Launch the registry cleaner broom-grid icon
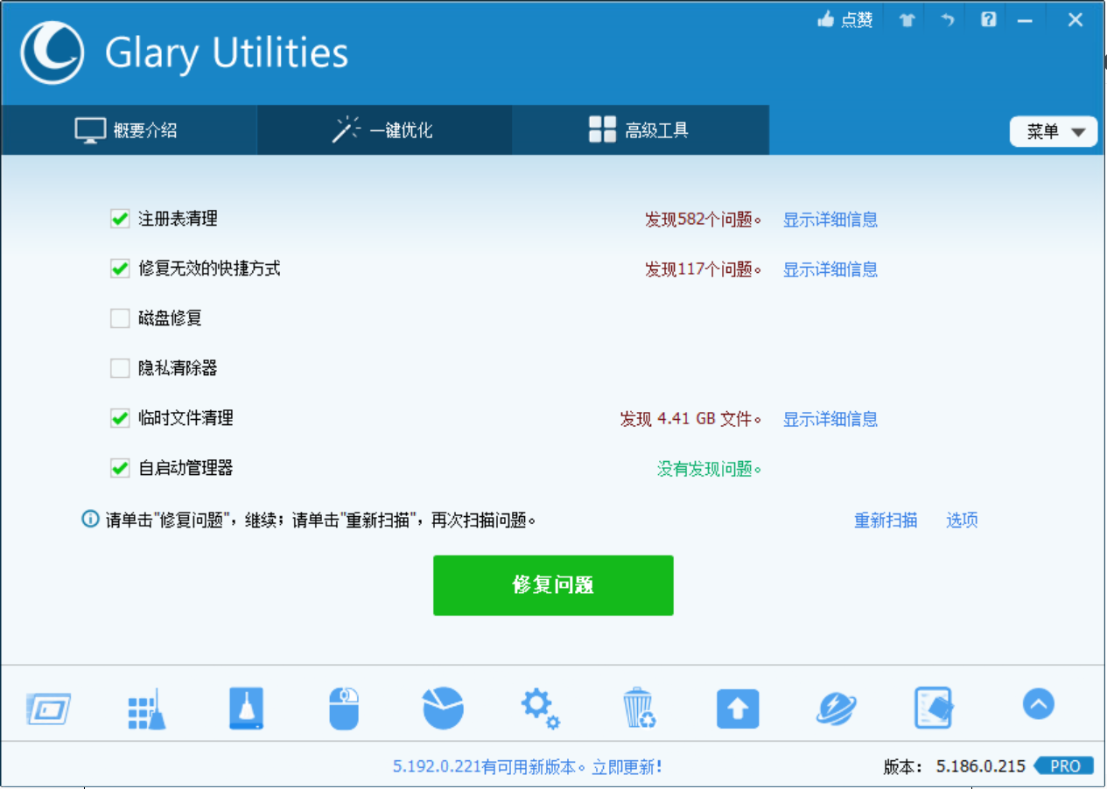This screenshot has width=1107, height=789. 147,708
